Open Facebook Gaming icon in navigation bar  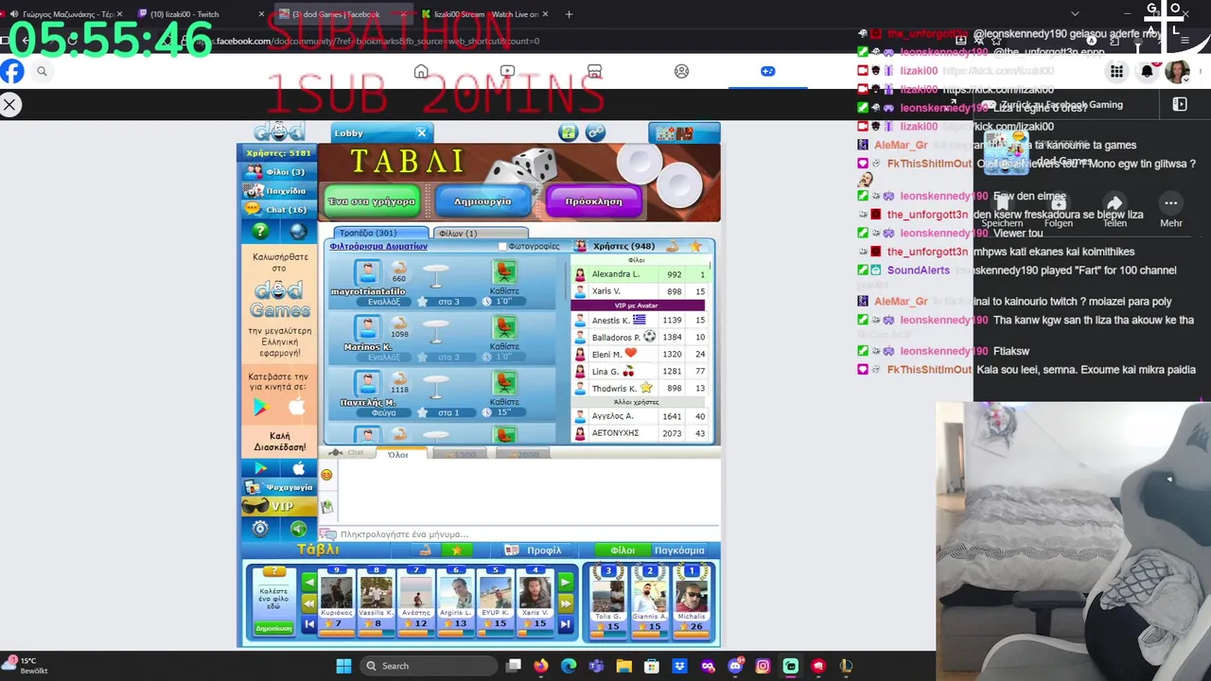pyautogui.click(x=767, y=72)
